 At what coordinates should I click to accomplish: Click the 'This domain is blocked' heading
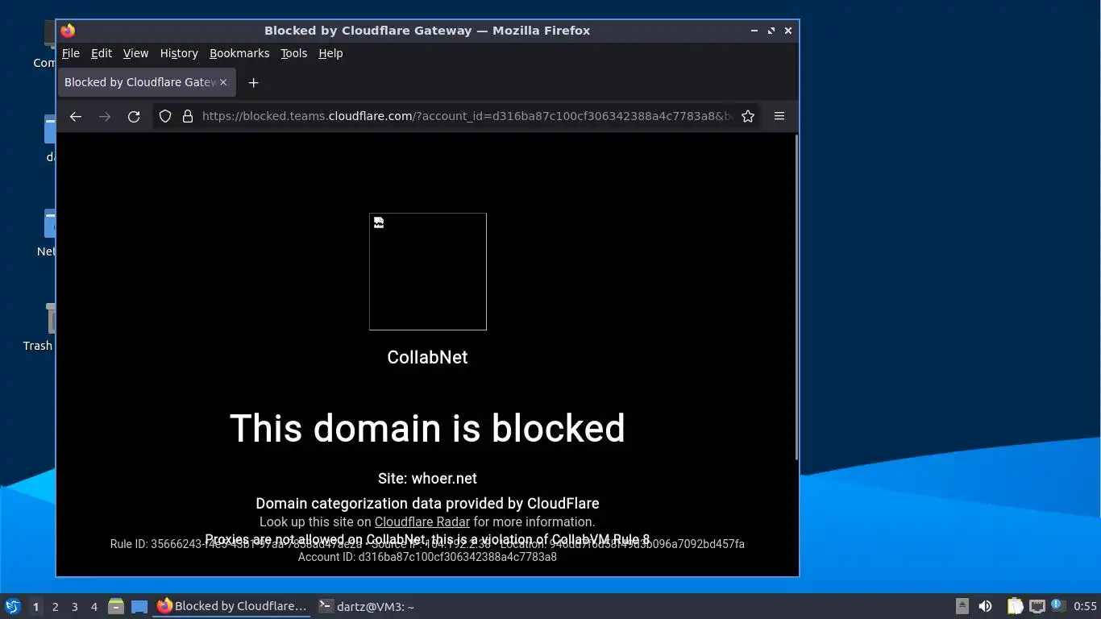coord(427,428)
